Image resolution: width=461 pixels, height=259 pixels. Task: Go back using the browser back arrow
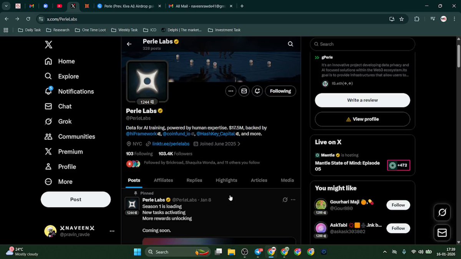click(x=7, y=19)
